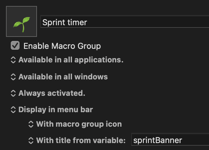Click the chevron icon beside Display in menu bar
This screenshot has height=150, width=209.
(x=13, y=110)
